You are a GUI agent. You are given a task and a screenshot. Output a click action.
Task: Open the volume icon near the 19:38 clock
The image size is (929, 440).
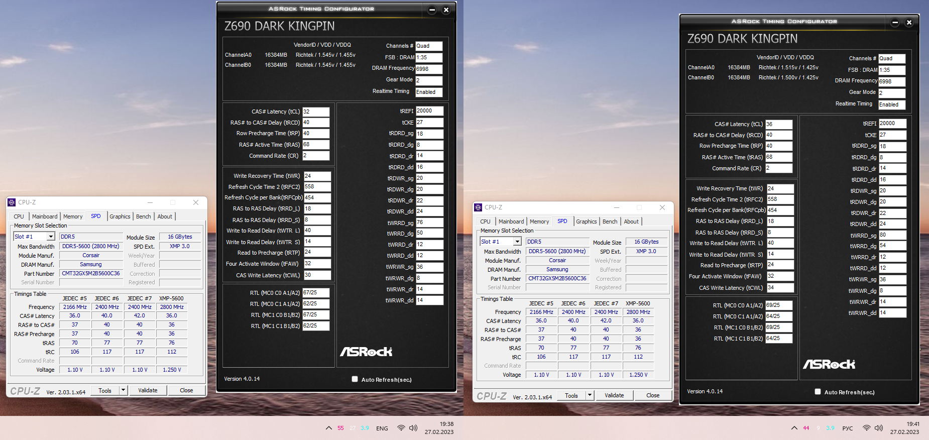click(x=413, y=428)
